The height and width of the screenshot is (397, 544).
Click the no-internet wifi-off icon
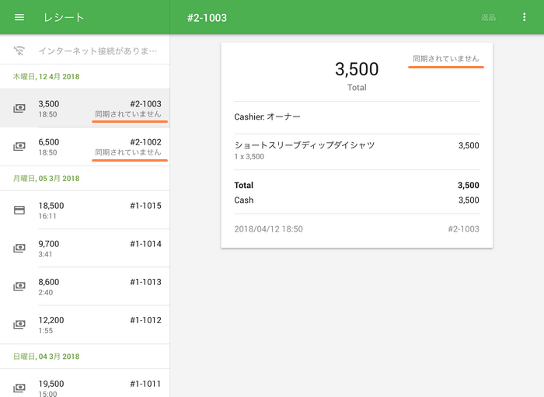tap(19, 50)
